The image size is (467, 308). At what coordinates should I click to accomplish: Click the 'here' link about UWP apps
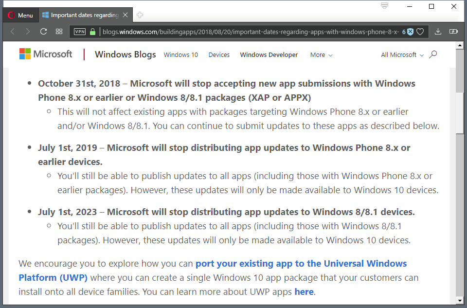pos(304,291)
